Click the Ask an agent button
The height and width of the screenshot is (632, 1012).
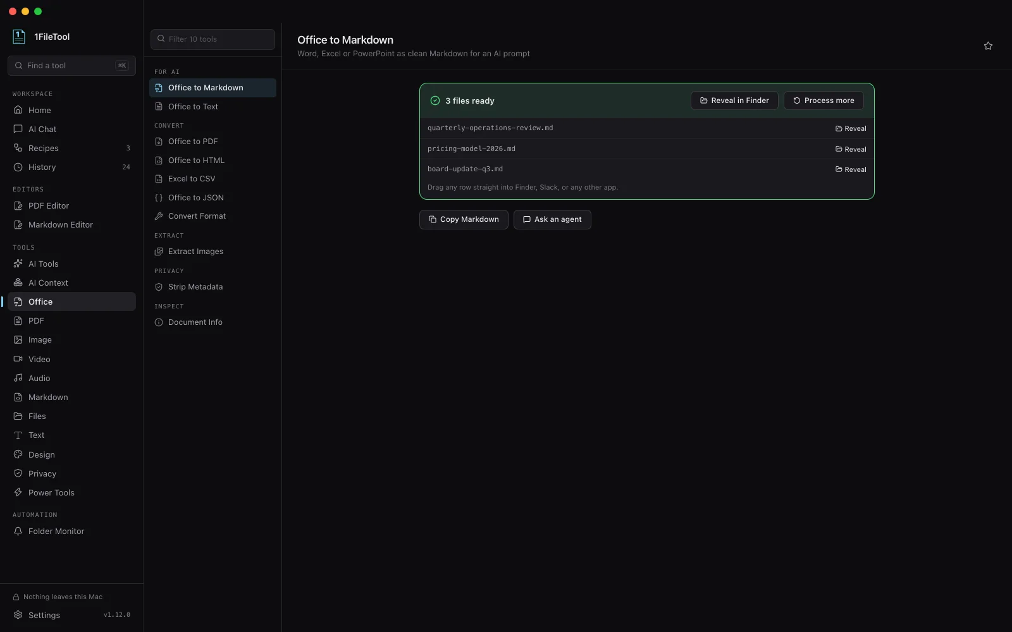point(552,219)
